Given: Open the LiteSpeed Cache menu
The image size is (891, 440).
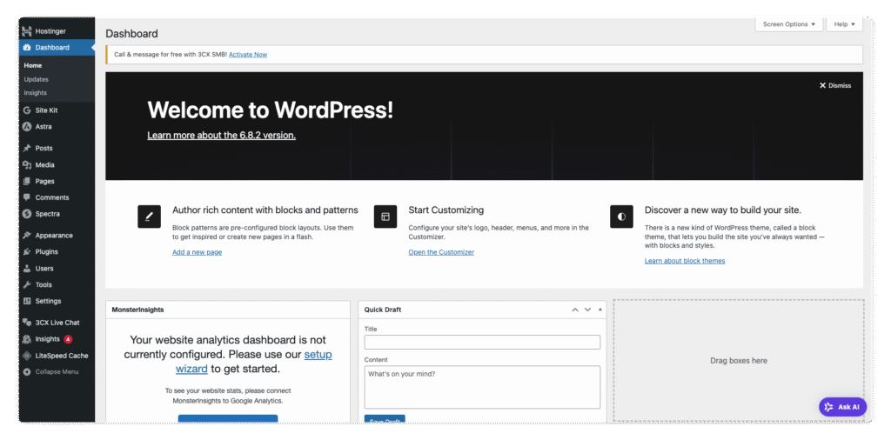Looking at the screenshot, I should (57, 356).
